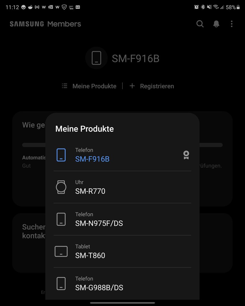This screenshot has width=245, height=306.
Task: Tap the tablet icon for SM-T860
Action: coord(61,251)
